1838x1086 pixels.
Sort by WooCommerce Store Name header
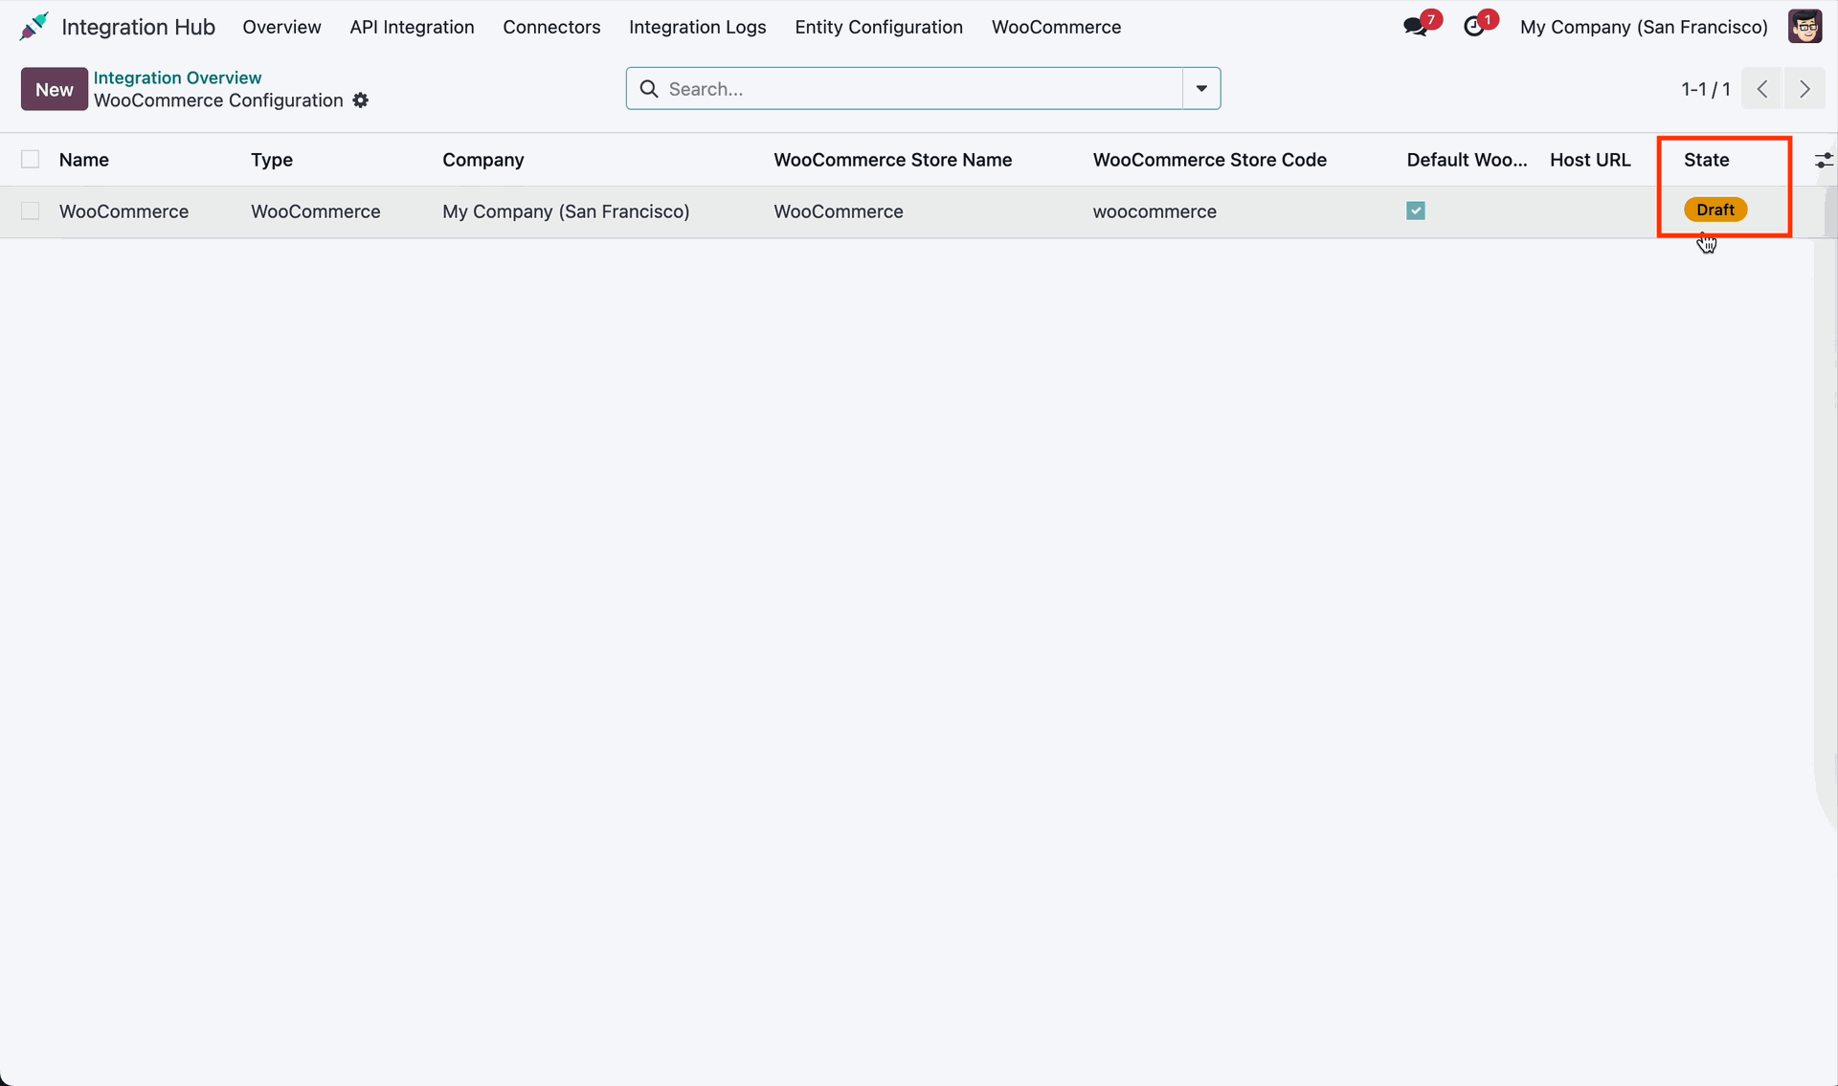click(893, 160)
